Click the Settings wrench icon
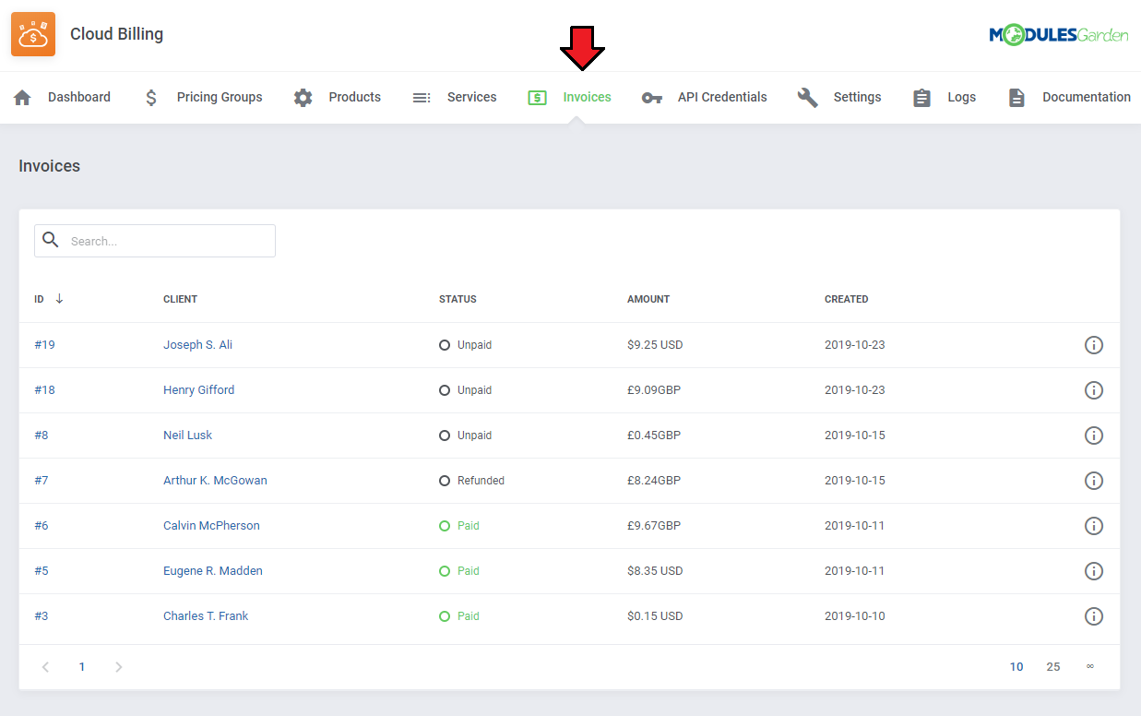 (808, 98)
